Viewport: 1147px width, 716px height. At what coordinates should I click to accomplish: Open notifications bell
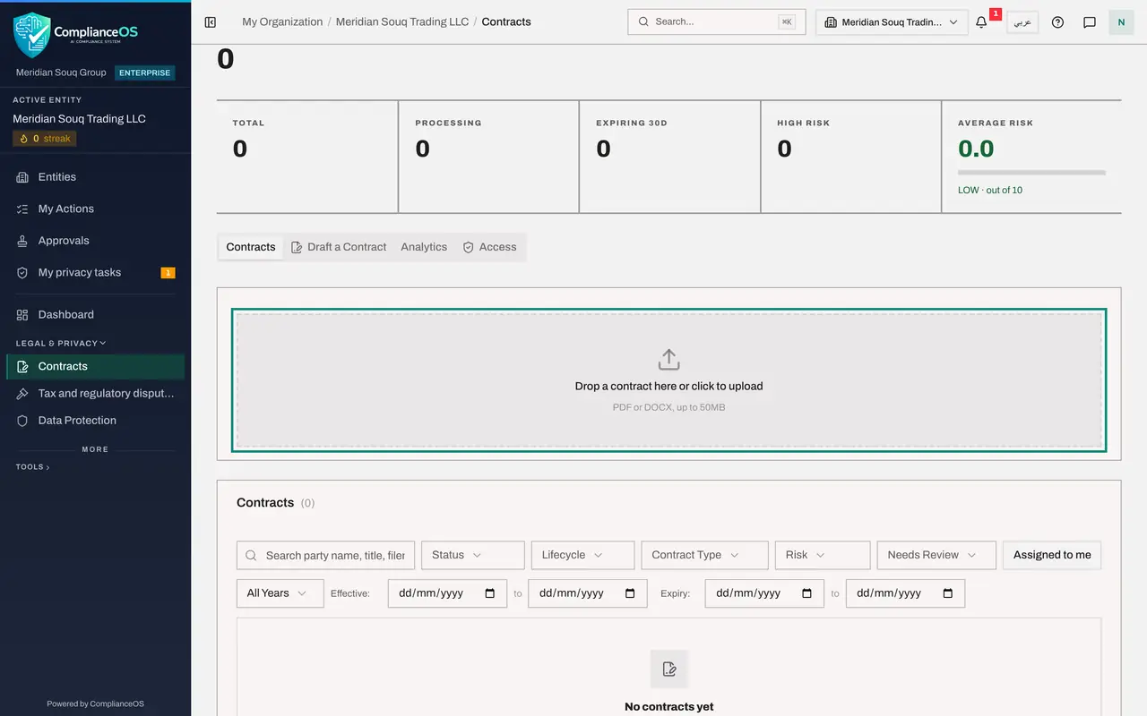tap(981, 22)
